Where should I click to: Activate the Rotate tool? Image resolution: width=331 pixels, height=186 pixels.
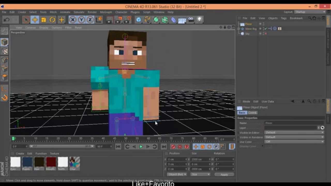click(52, 20)
